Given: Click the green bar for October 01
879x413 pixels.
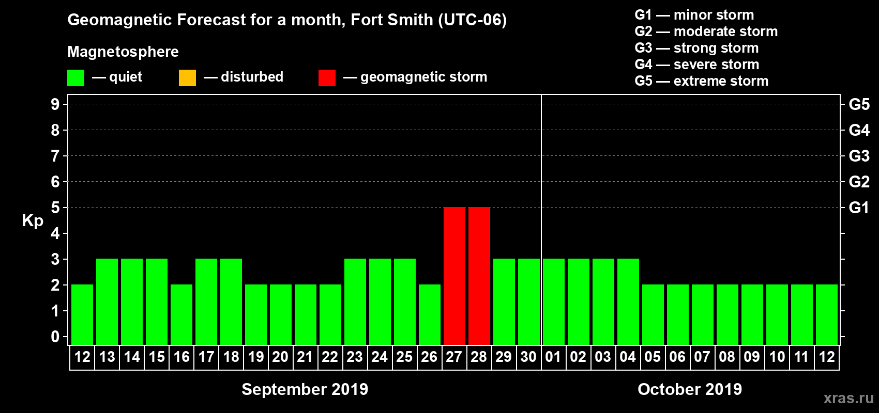Looking at the screenshot, I should [554, 301].
